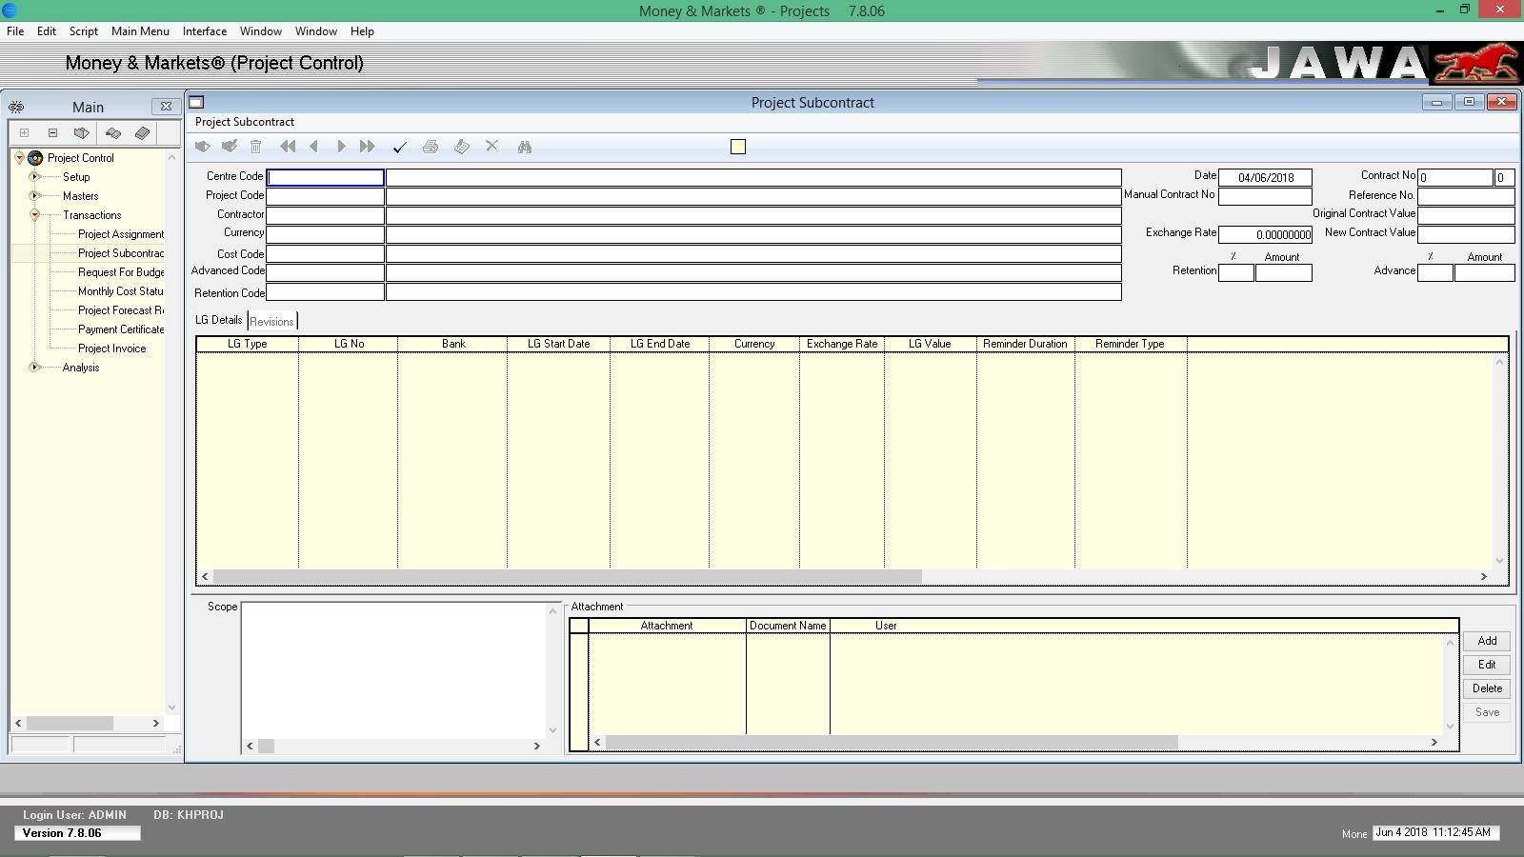Click the link chain icon beside Main title
The image size is (1524, 857).
[x=16, y=107]
